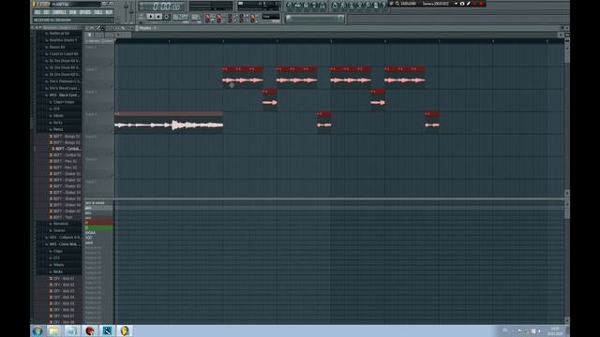Select the Track 7 label
Screen dimensions: 600x337
[x=91, y=182]
